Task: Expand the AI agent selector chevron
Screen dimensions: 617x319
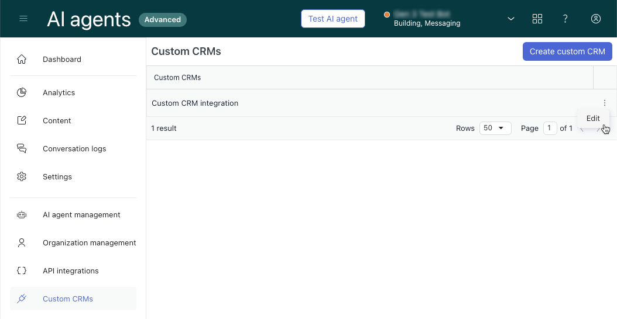Action: point(511,19)
